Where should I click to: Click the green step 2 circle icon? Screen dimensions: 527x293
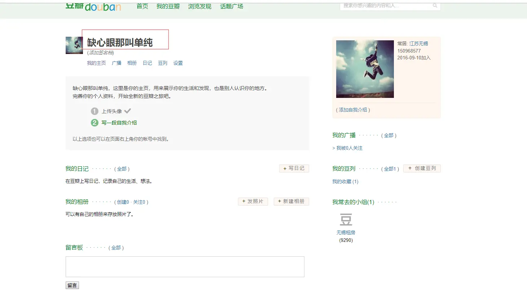[95, 123]
